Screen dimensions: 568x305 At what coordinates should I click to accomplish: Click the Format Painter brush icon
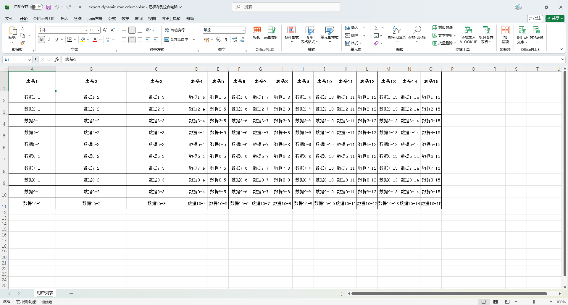pos(22,43)
